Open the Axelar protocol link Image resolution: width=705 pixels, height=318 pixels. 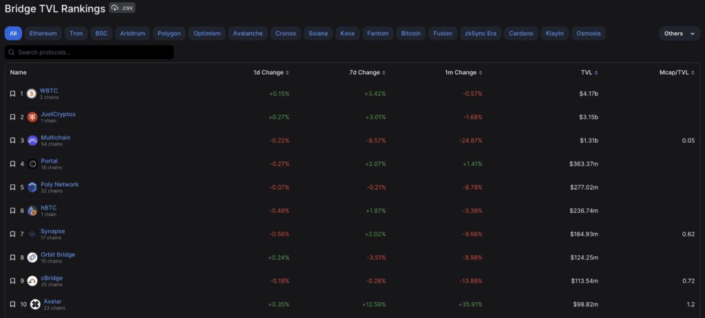(x=52, y=301)
